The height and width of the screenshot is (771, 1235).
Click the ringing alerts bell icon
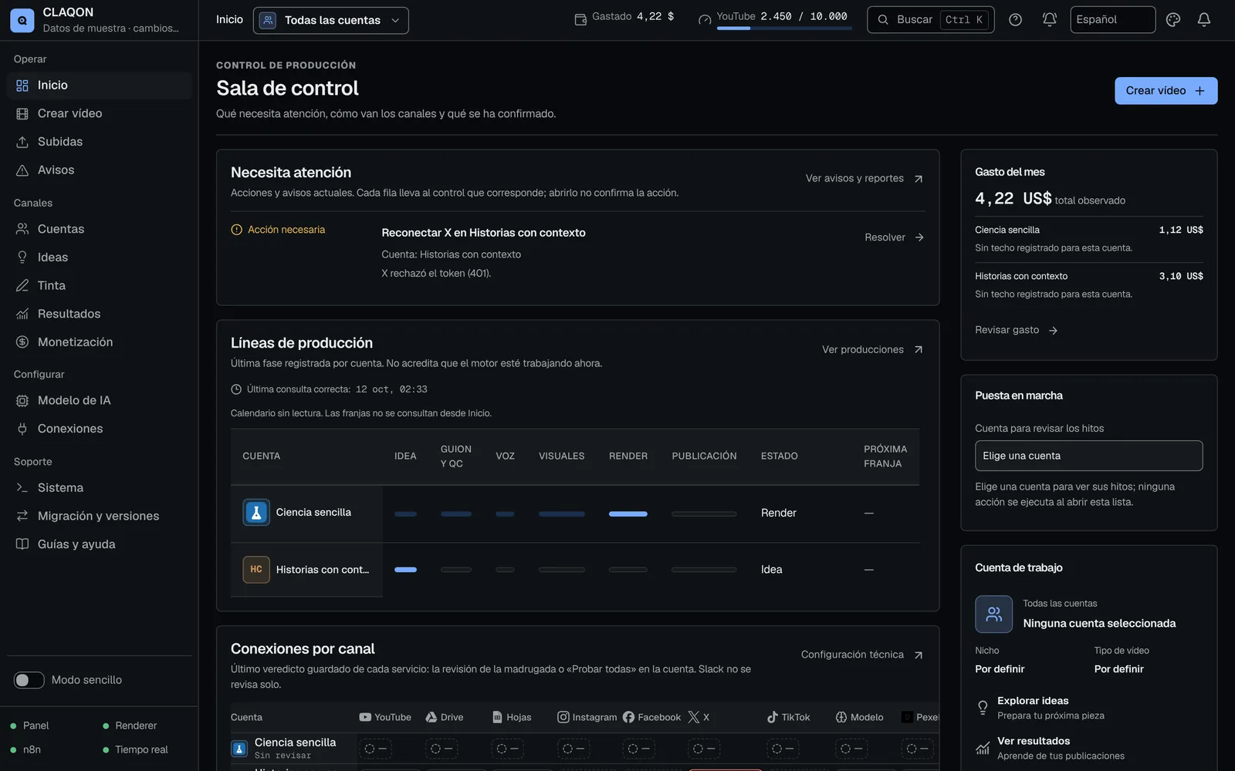pos(1049,20)
